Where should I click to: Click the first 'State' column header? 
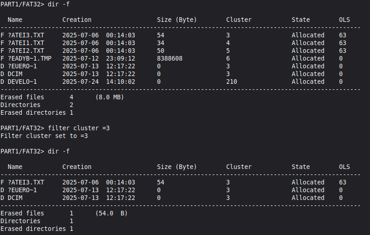(301, 20)
